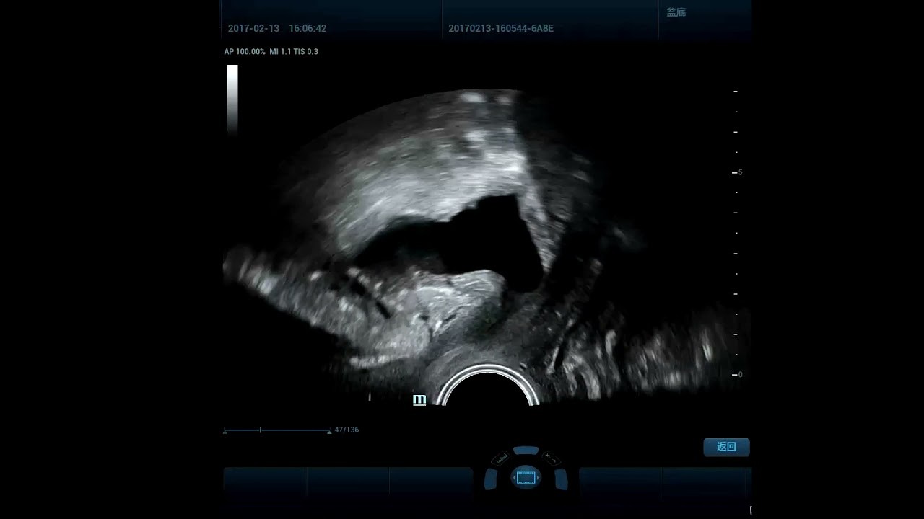Click the probe orientation 'm' marker
The image size is (924, 519).
pyautogui.click(x=419, y=399)
